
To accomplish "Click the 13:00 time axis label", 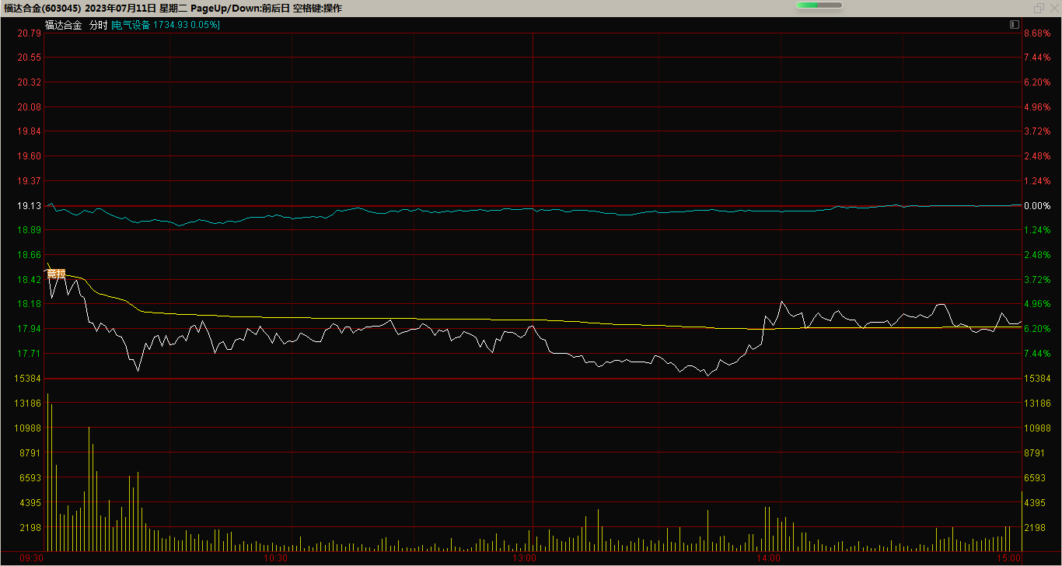I will (x=525, y=558).
